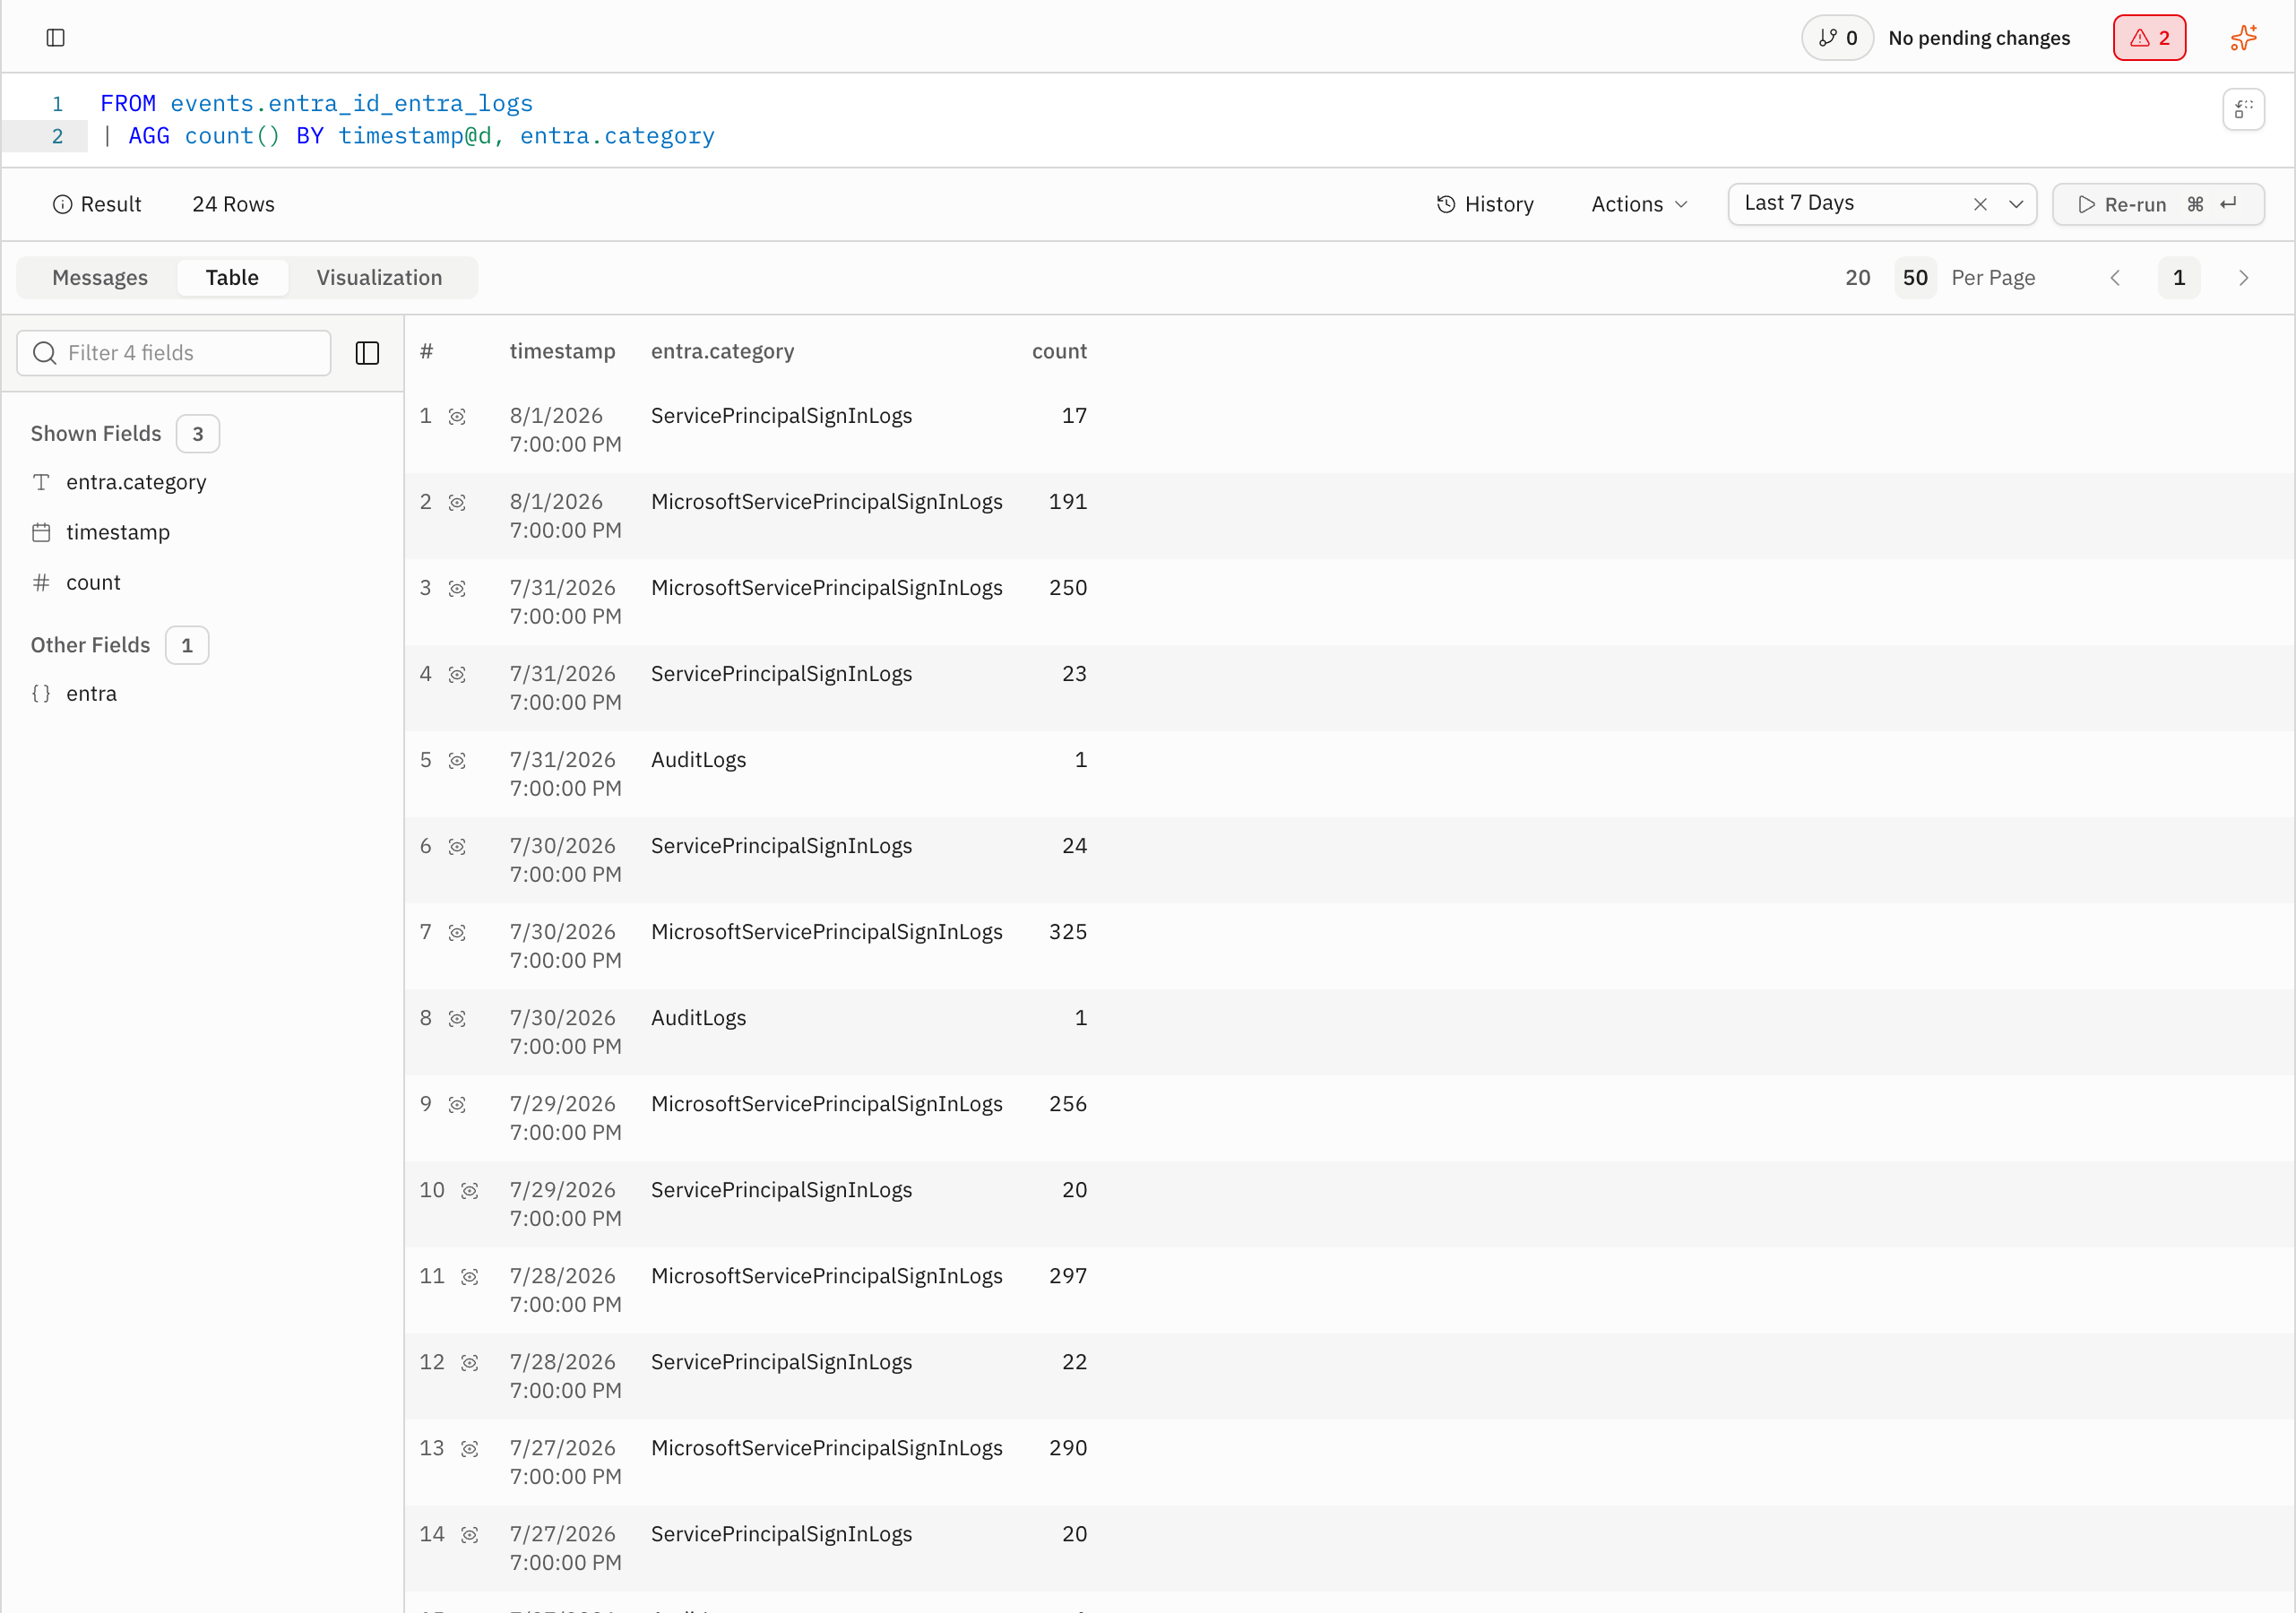Click the 24 Rows label

(233, 204)
